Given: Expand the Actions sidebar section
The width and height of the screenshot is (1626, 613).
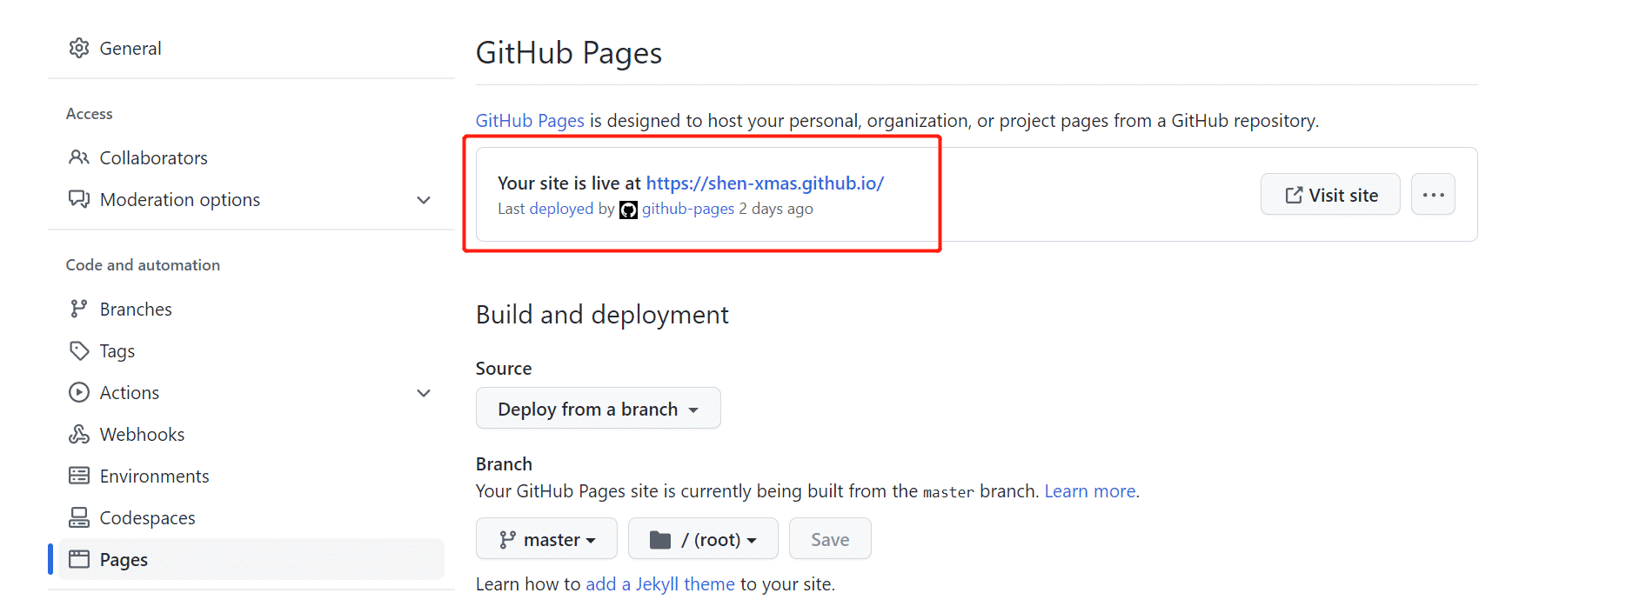Looking at the screenshot, I should point(424,393).
